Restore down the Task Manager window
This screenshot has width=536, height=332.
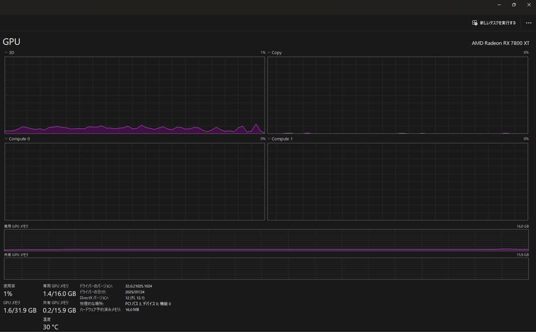(x=514, y=5)
